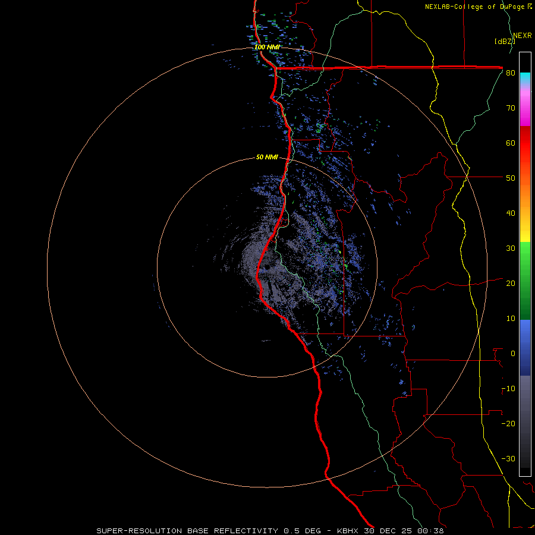The image size is (535, 535).
Task: Click the "[dBZ]" unit label
Action: pos(505,42)
